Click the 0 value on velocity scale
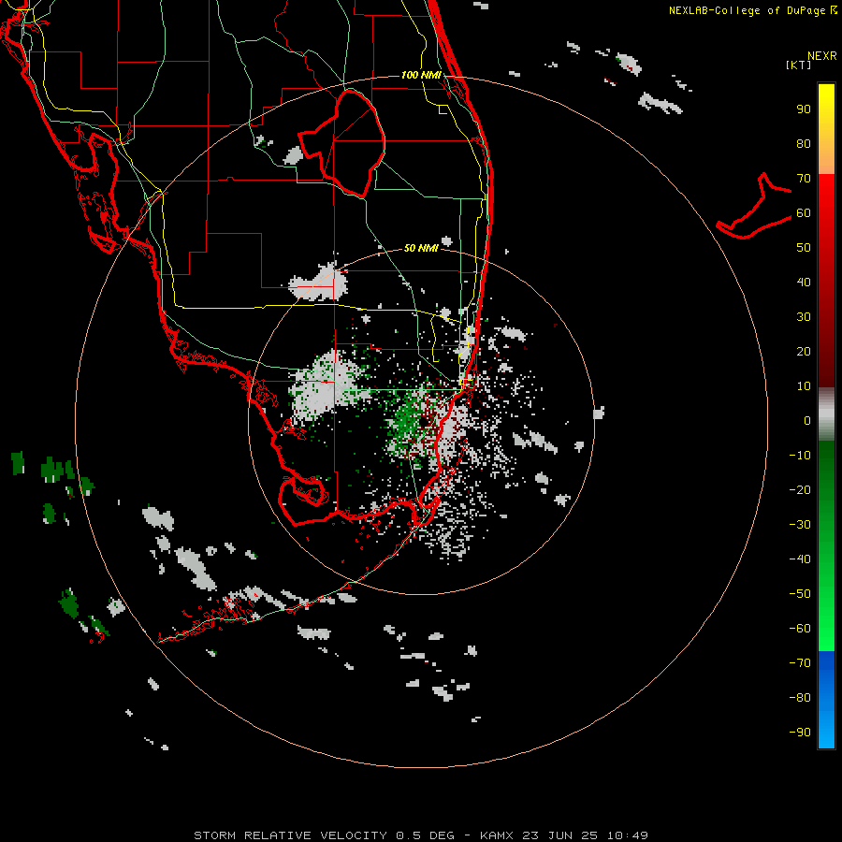 tap(807, 421)
